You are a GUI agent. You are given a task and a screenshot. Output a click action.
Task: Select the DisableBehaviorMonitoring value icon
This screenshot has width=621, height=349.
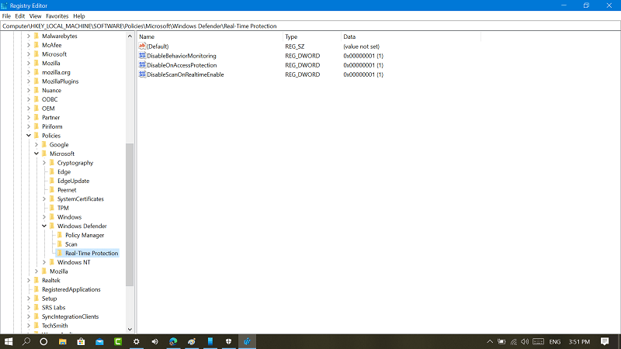click(142, 56)
